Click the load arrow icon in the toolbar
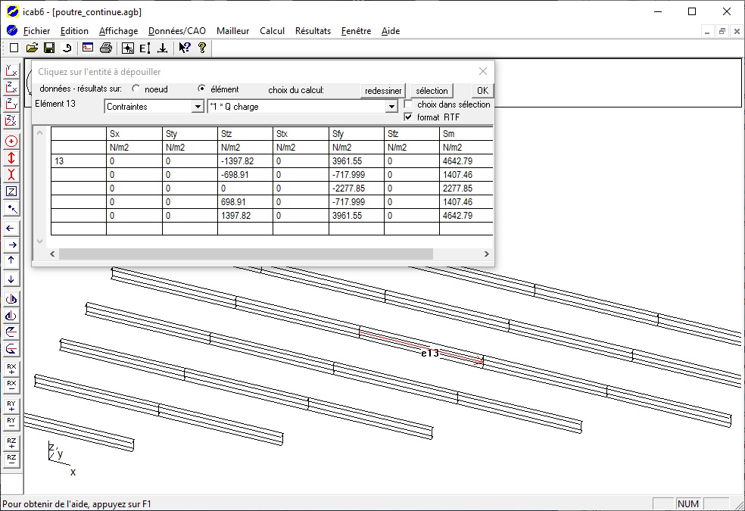 (163, 48)
